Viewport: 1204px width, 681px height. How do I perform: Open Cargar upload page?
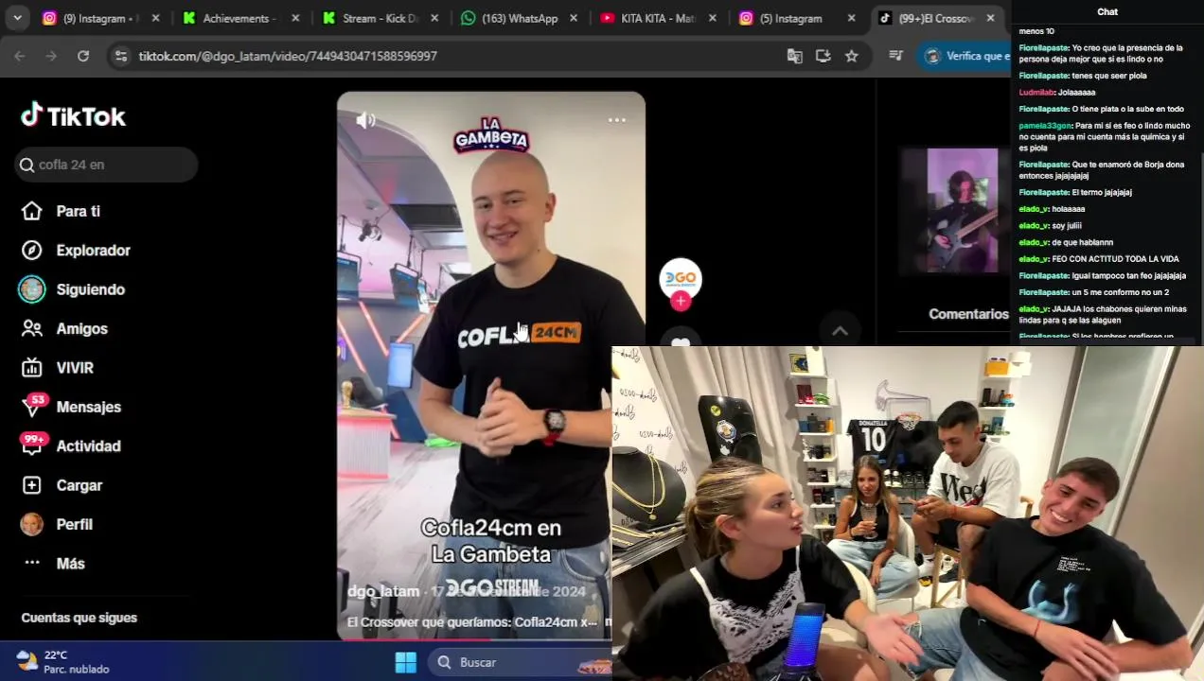(62, 485)
